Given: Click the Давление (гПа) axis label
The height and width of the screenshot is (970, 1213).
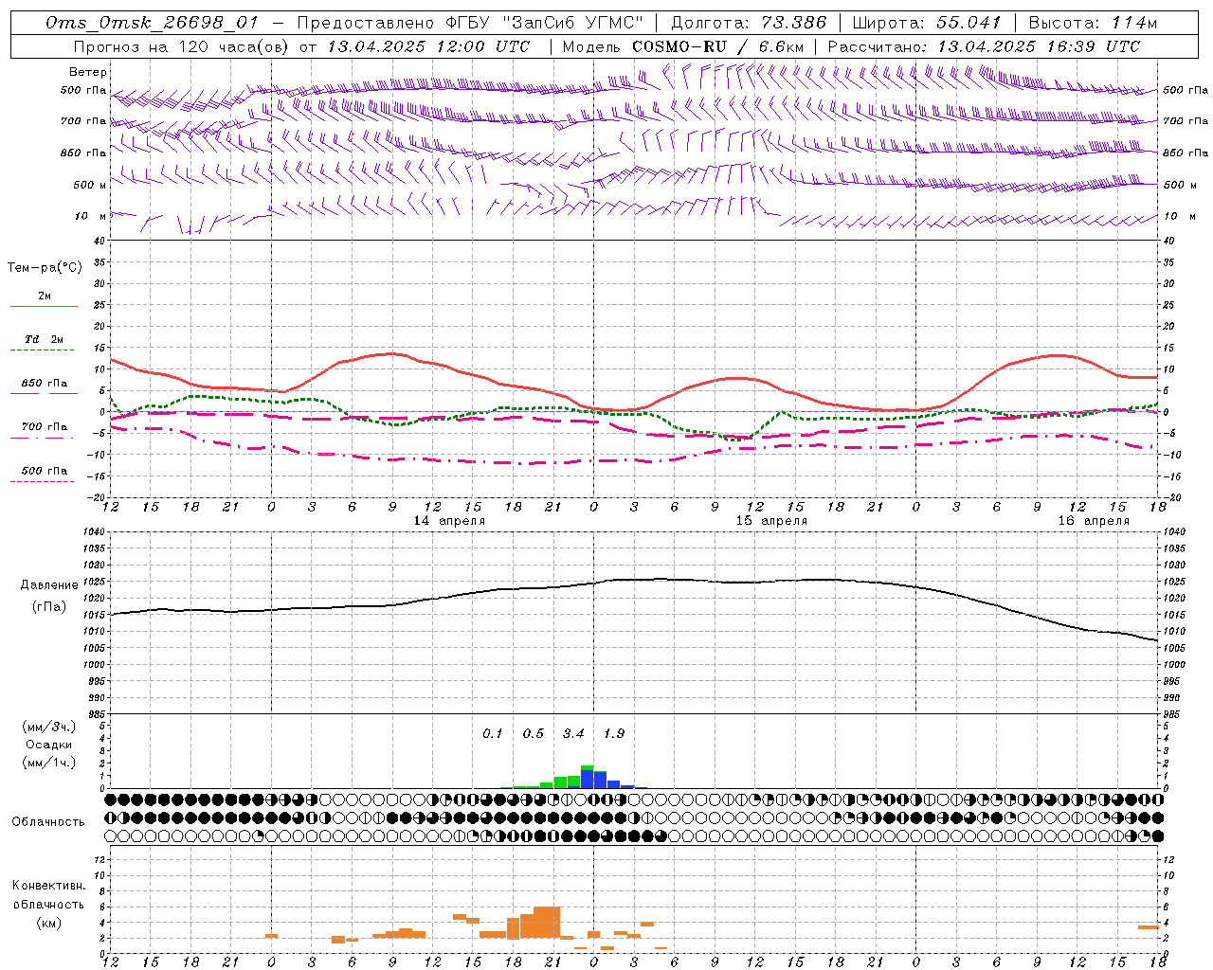Looking at the screenshot, I should 49,596.
